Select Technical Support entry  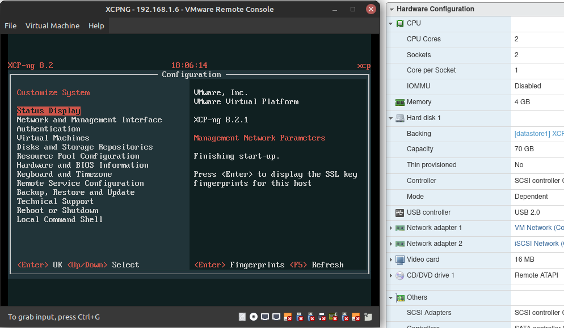[55, 202]
